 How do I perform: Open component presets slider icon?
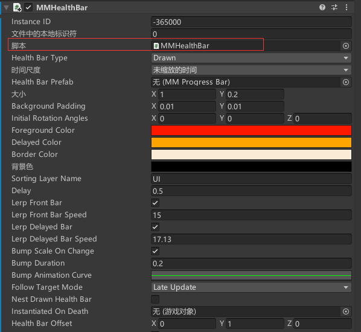tap(334, 7)
